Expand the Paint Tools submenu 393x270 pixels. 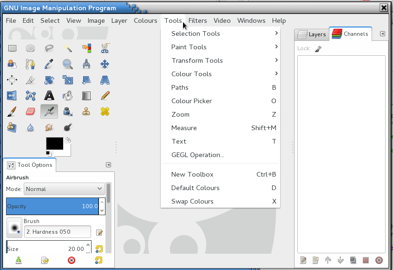(x=220, y=47)
